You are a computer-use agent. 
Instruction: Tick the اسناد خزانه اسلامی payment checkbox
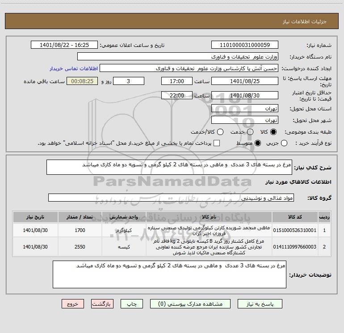tap(217, 143)
